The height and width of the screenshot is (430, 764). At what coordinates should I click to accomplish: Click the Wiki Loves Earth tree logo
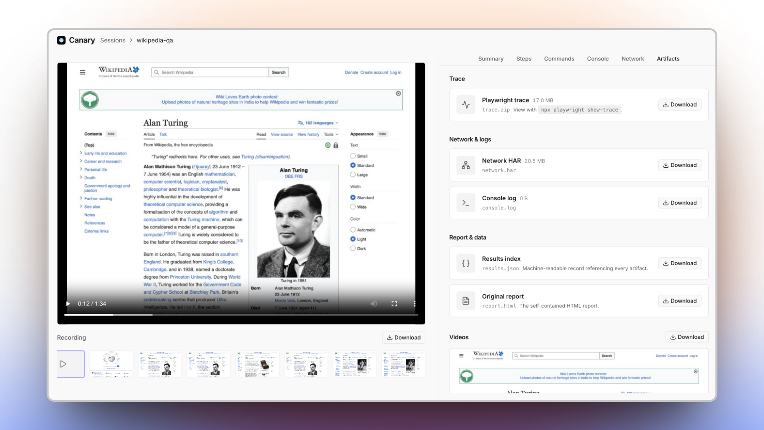pyautogui.click(x=90, y=100)
